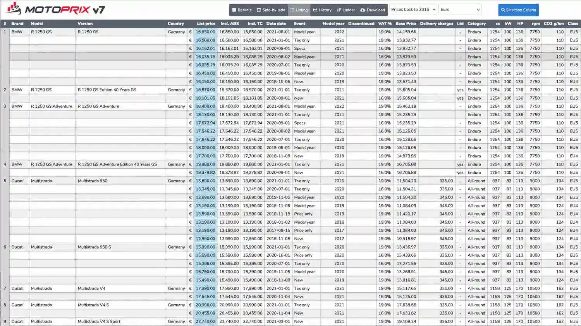This screenshot has width=581, height=326.
Task: Click the Incl. TC column header
Action: (255, 24)
